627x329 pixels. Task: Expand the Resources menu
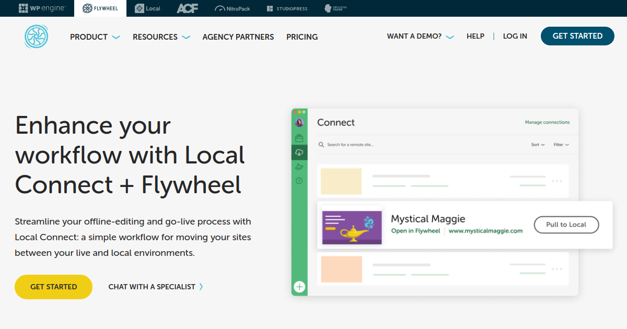[x=161, y=37]
